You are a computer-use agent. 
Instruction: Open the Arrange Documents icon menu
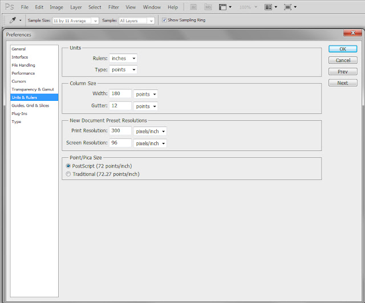click(x=271, y=7)
